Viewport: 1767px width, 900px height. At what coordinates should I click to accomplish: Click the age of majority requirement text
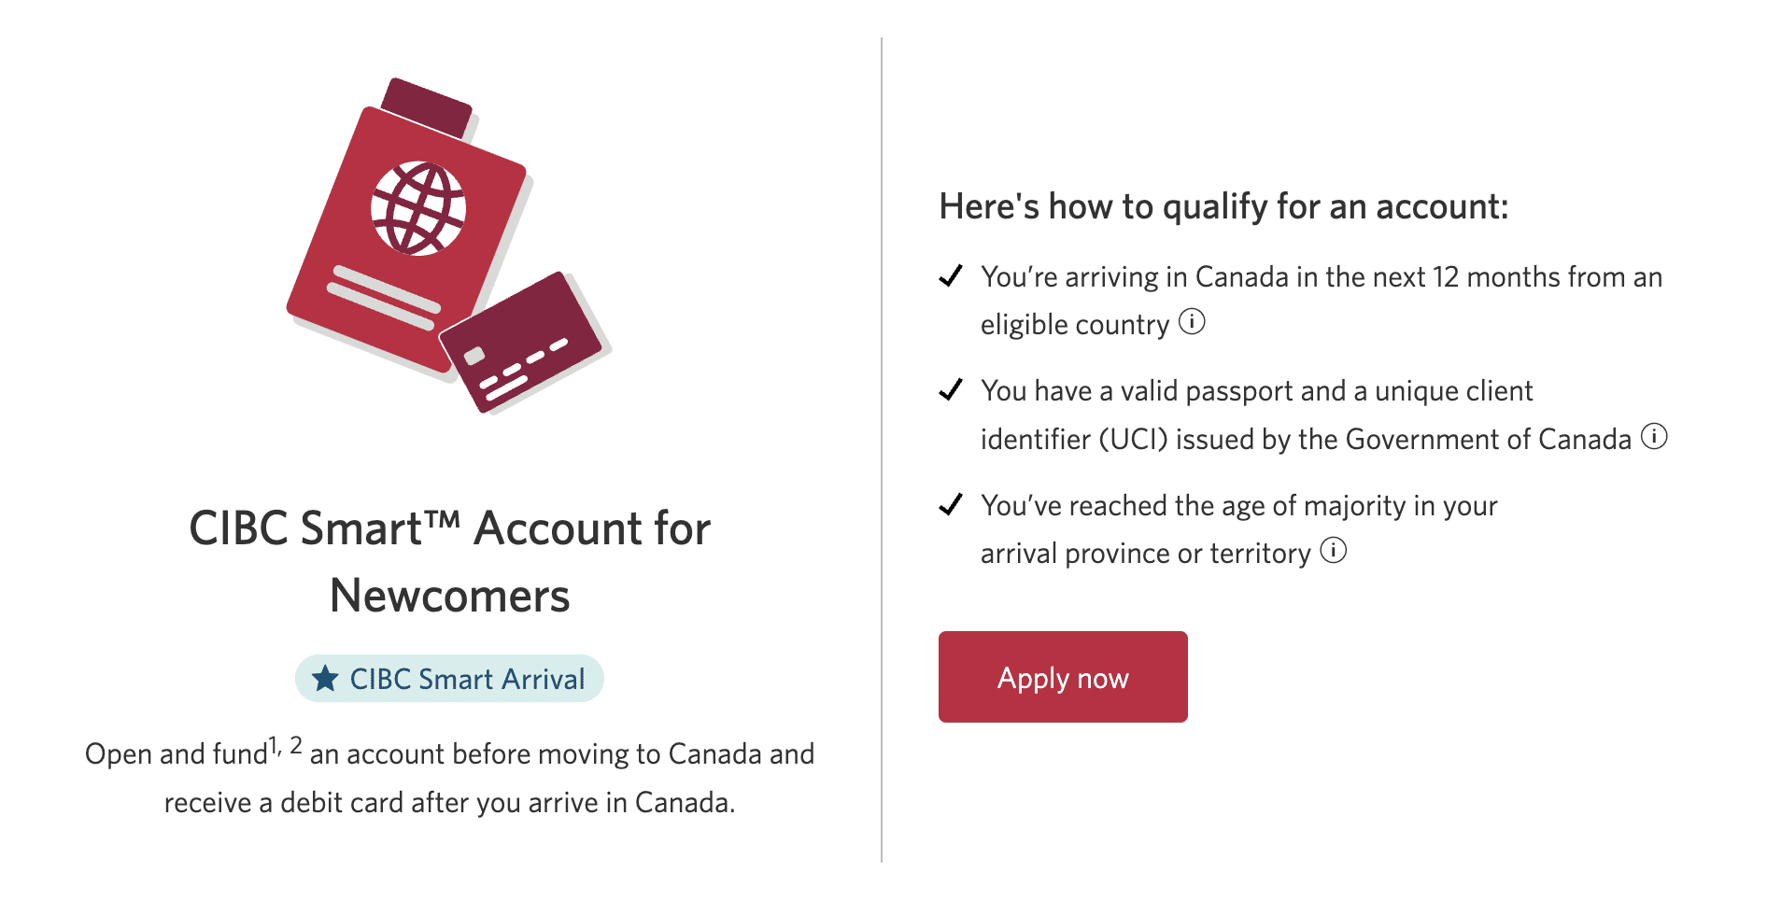1238,506
